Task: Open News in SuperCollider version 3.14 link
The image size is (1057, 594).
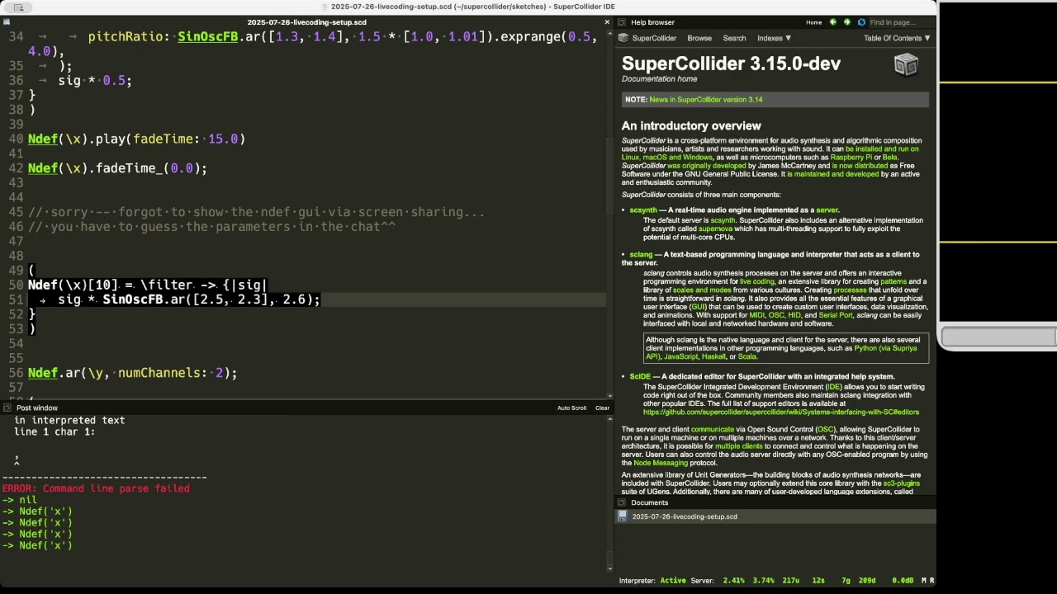Action: point(705,100)
